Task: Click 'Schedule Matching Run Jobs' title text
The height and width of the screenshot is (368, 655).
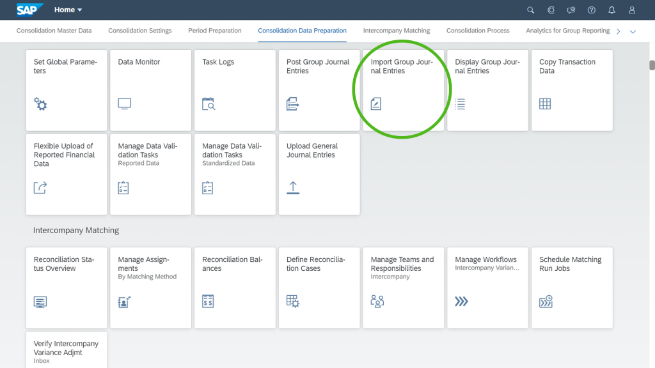Action: click(570, 264)
